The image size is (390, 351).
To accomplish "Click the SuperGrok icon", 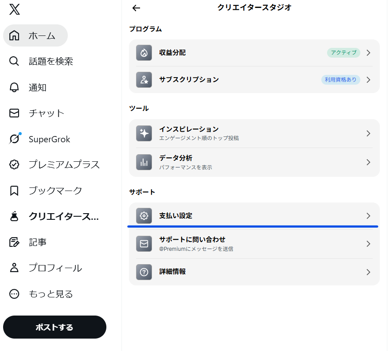I will [14, 139].
